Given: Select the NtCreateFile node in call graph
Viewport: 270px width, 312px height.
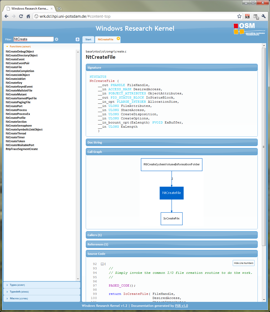Looking at the screenshot, I should [x=171, y=193].
